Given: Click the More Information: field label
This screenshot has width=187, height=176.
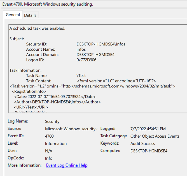Looking at the screenshot, I should pyautogui.click(x=24, y=165).
